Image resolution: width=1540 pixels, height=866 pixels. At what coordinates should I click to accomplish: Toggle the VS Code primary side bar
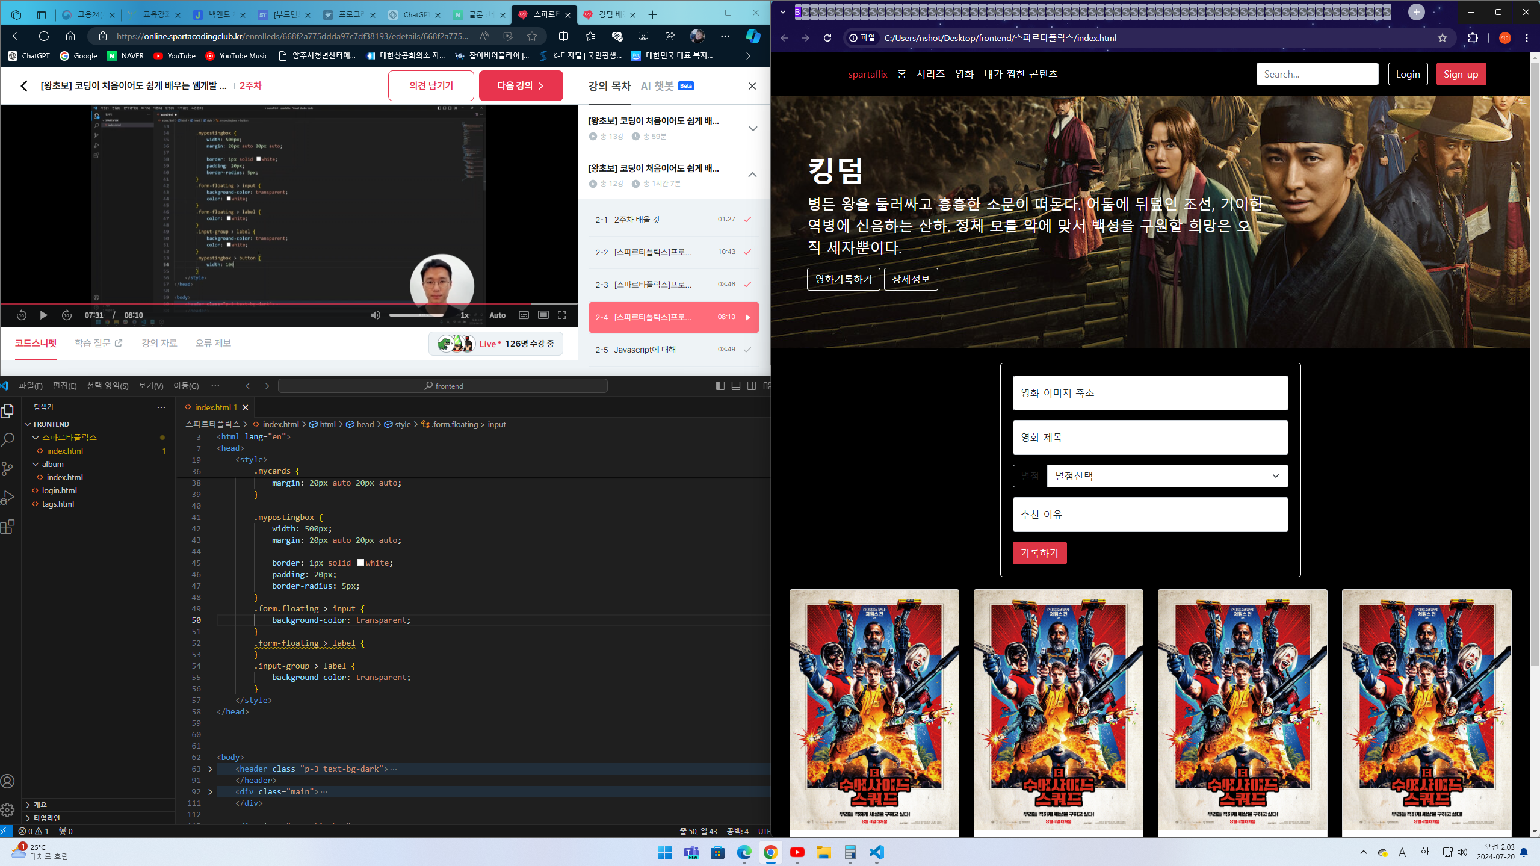tap(720, 386)
